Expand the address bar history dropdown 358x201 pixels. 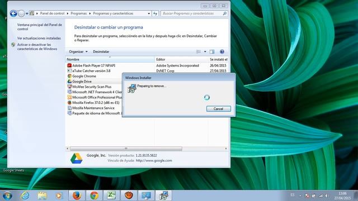pos(149,13)
